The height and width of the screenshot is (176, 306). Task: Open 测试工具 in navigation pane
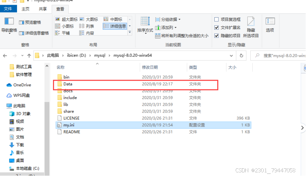click(21, 67)
